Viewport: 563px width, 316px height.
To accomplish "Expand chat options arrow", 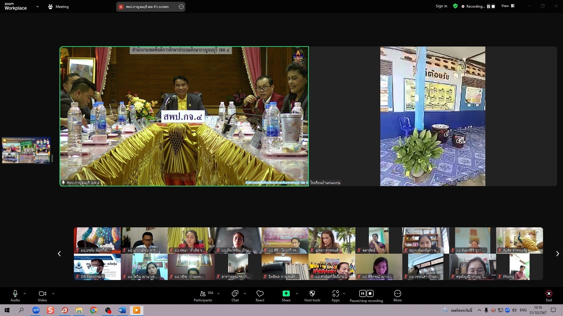I will click(245, 293).
